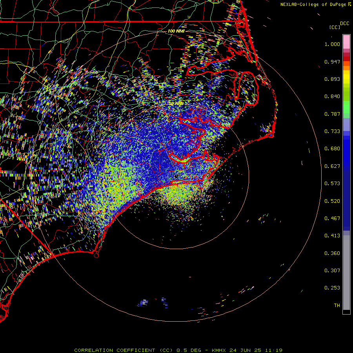Viewport: 353px width, 353px height.
Task: Click the DCC product label
Action: pyautogui.click(x=344, y=24)
